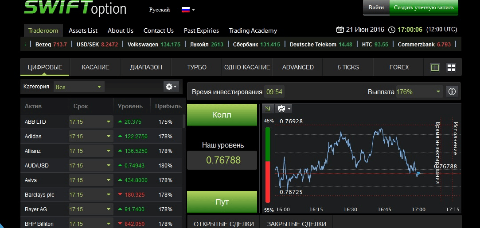Open the Категория dropdown showing Все

tap(79, 87)
